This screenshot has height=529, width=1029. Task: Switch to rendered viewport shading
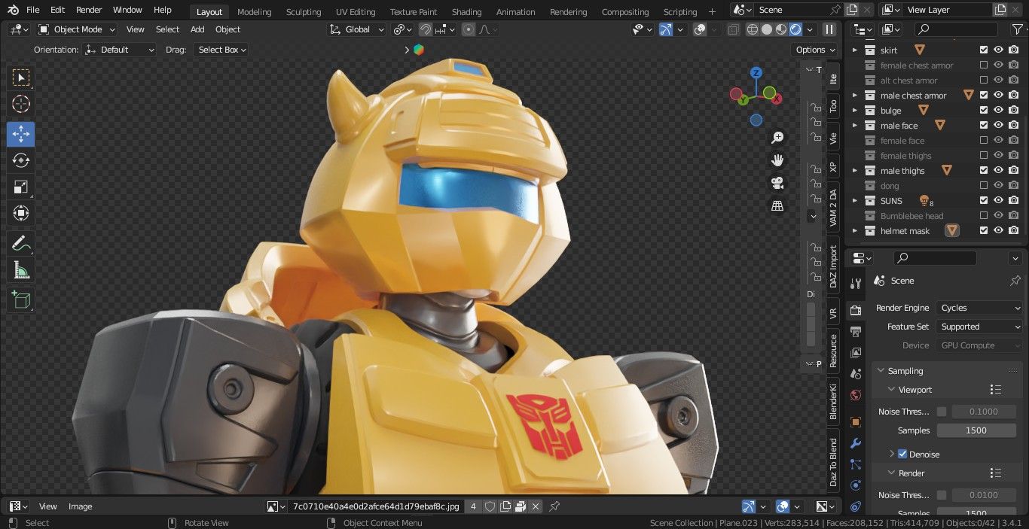[795, 29]
